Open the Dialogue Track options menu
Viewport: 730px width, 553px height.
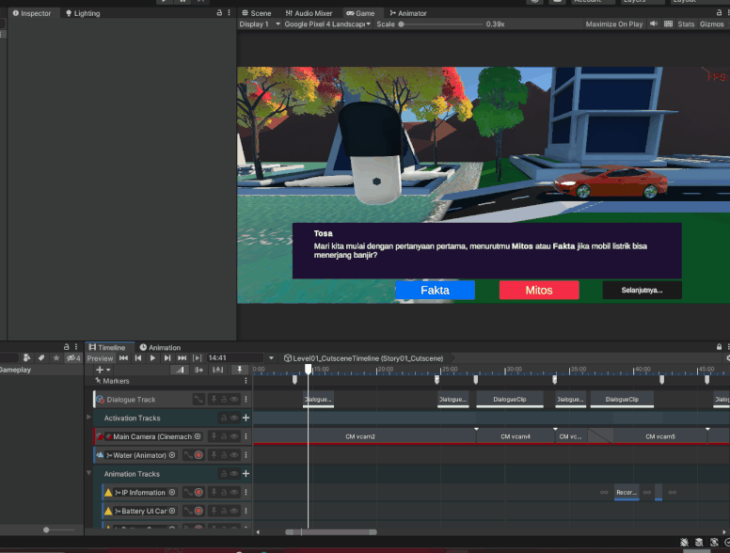coord(246,400)
